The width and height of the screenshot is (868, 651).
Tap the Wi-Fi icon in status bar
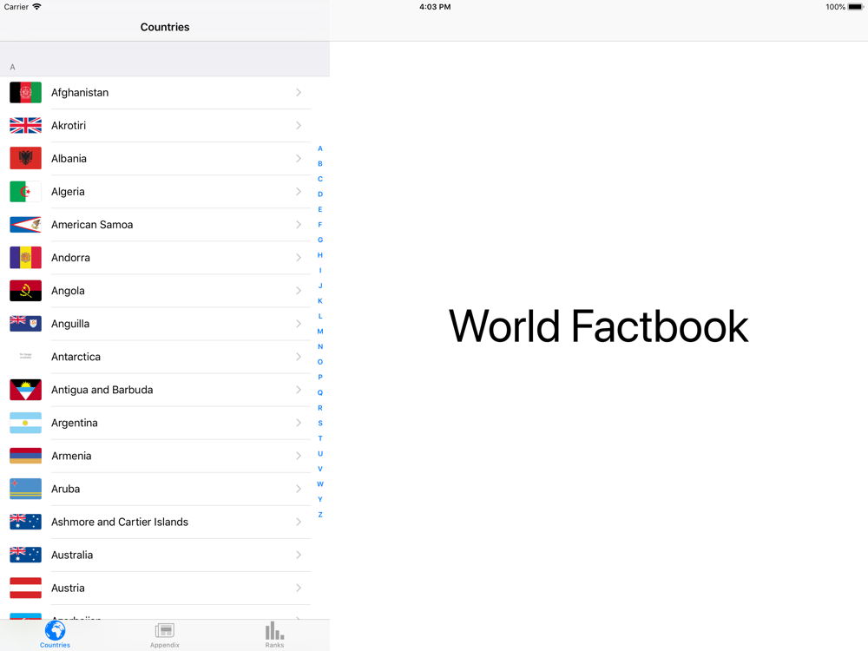(36, 7)
